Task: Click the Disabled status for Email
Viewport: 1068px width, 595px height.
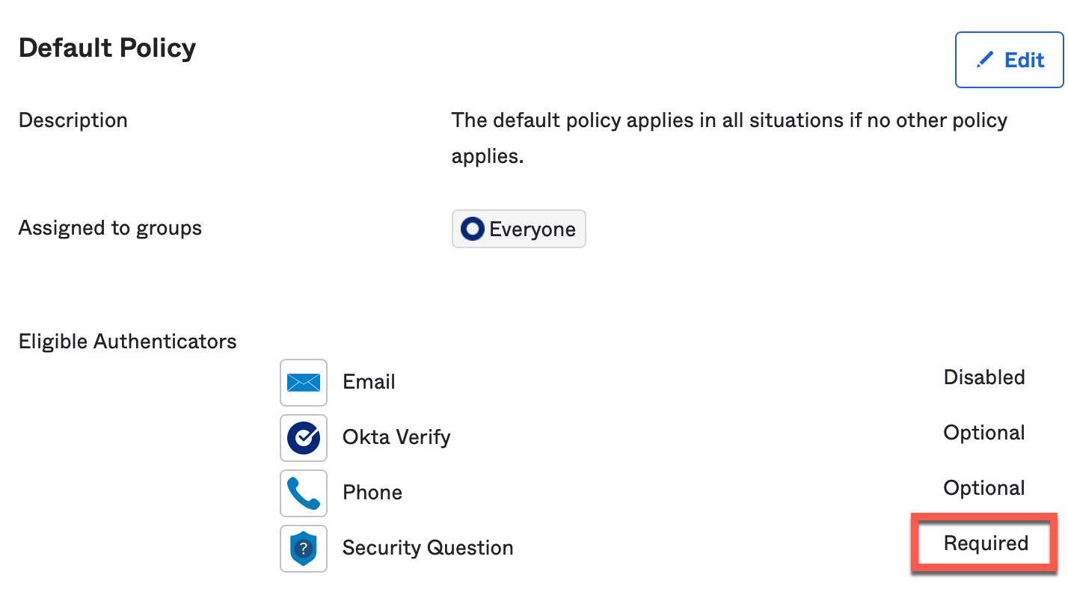Action: pyautogui.click(x=984, y=377)
